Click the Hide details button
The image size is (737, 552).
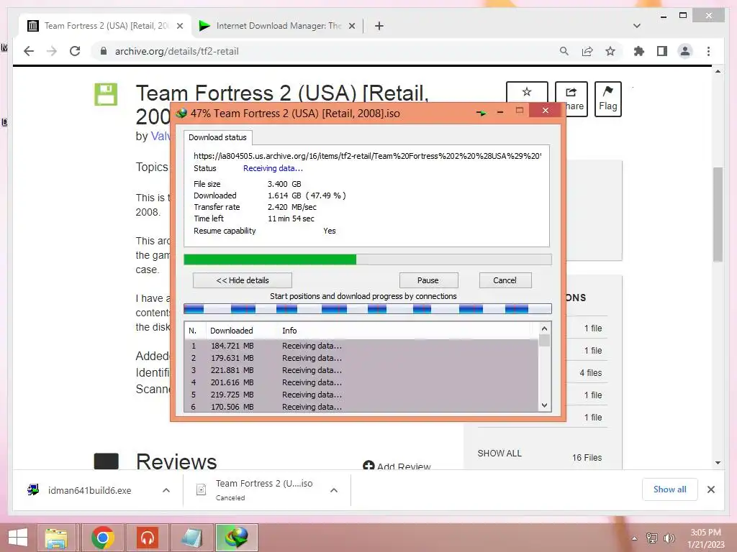(x=242, y=280)
